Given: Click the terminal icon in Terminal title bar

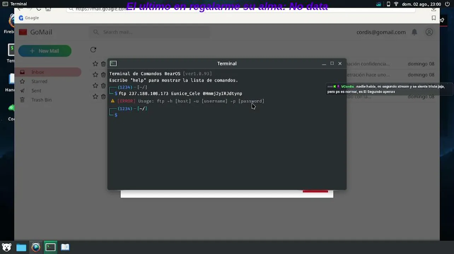Looking at the screenshot, I should tap(113, 64).
